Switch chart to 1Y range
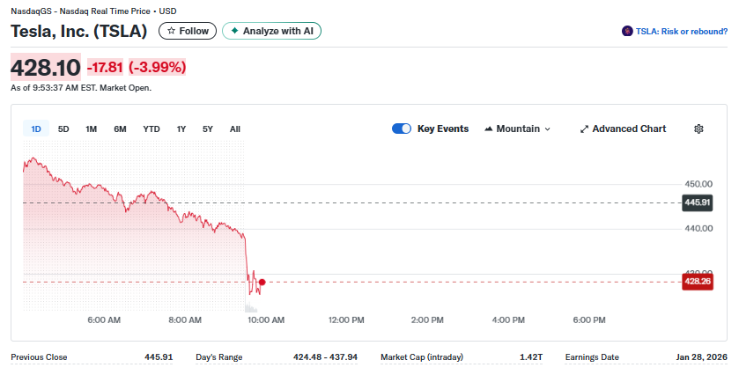Image resolution: width=739 pixels, height=375 pixels. coord(181,129)
